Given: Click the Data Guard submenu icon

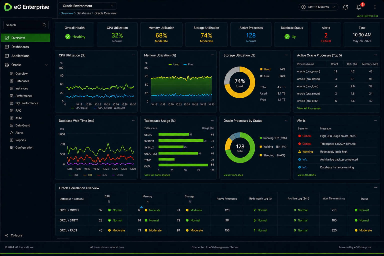Looking at the screenshot, I should tap(11, 125).
